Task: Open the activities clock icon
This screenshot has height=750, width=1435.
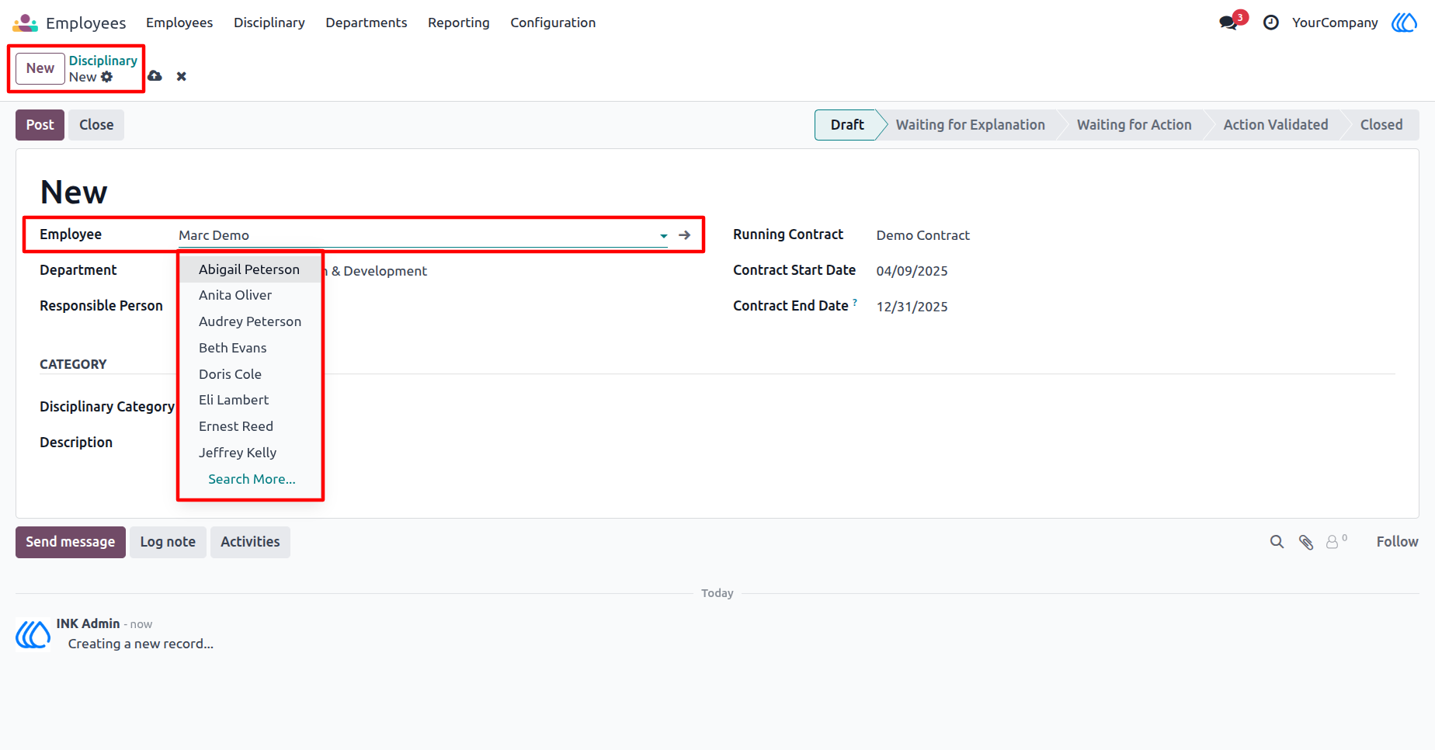Action: click(1271, 23)
